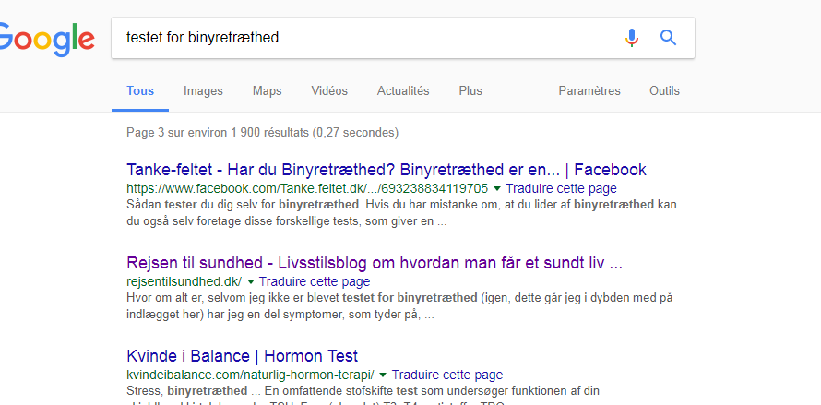This screenshot has width=821, height=405.
Task: Expand dropdown arrow beside kvindeibalance.com URL
Action: click(383, 375)
